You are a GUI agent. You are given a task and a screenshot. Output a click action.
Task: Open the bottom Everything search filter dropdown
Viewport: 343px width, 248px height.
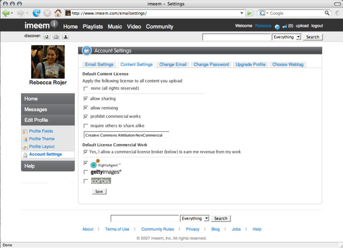(x=195, y=218)
